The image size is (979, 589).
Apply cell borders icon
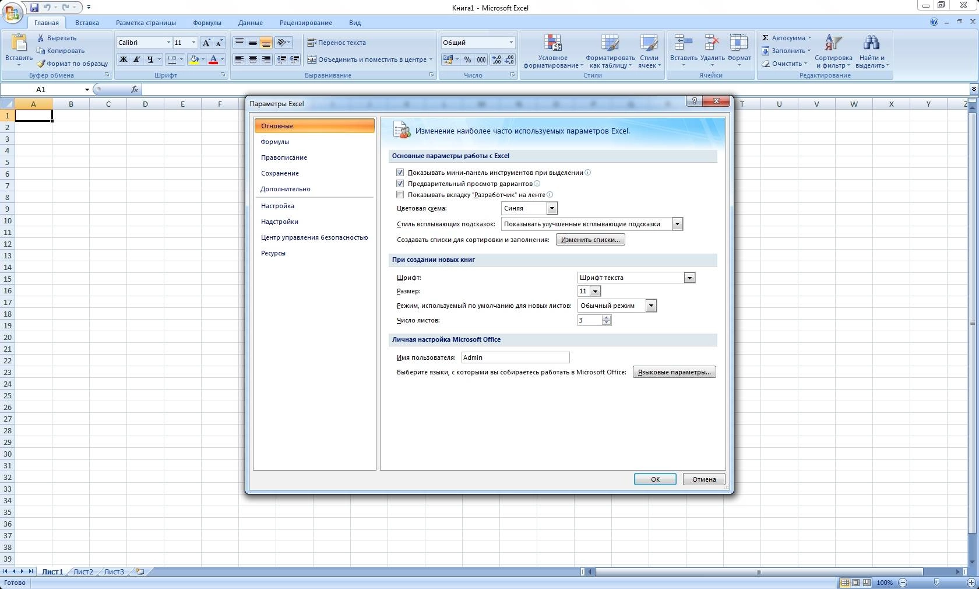172,59
